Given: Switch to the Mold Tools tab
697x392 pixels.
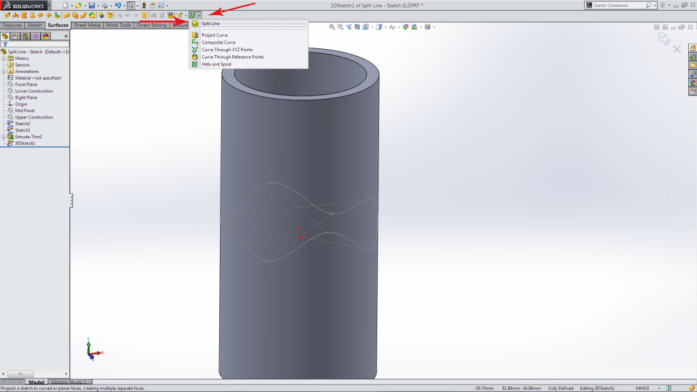Looking at the screenshot, I should 118,25.
